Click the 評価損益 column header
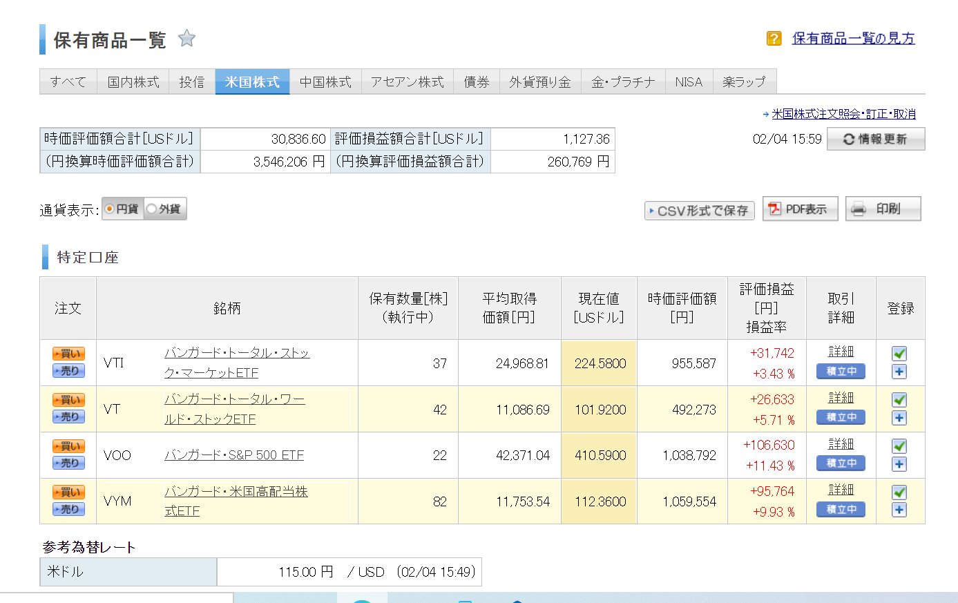Viewport: 958px width, 603px height. (767, 308)
